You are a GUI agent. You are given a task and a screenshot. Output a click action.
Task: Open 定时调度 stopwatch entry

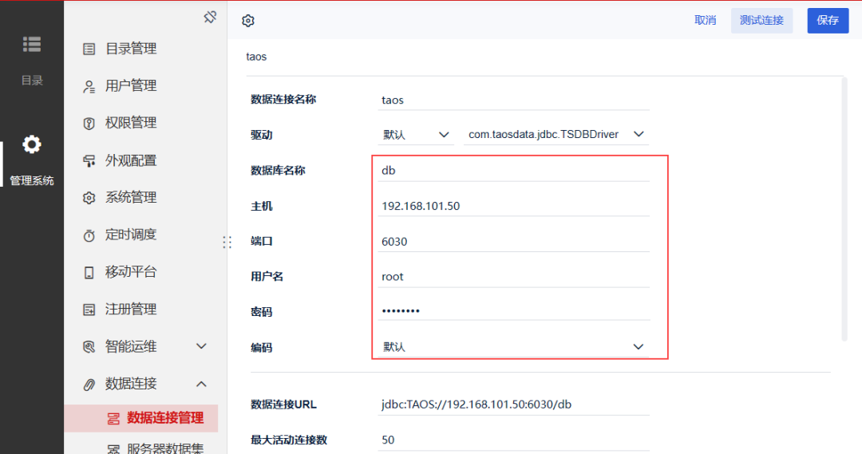pyautogui.click(x=120, y=235)
